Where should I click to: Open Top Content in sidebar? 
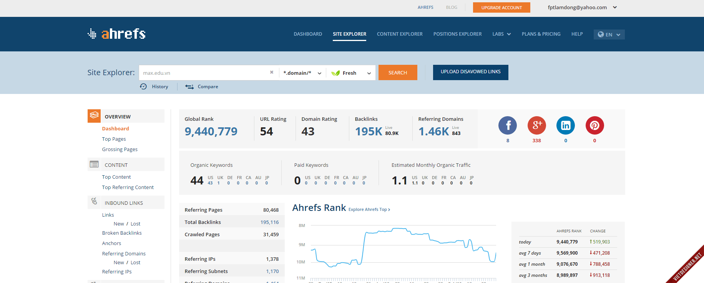(116, 177)
